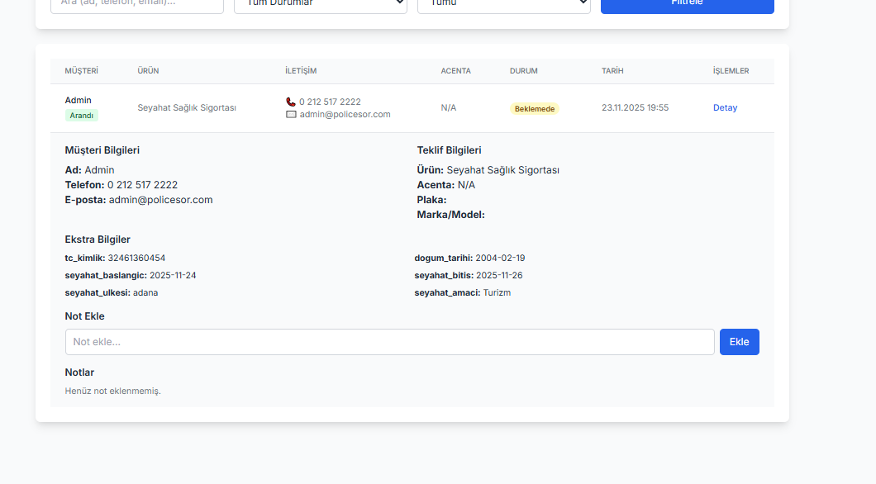Click admin@policesor.com in the contact column

pyautogui.click(x=345, y=115)
